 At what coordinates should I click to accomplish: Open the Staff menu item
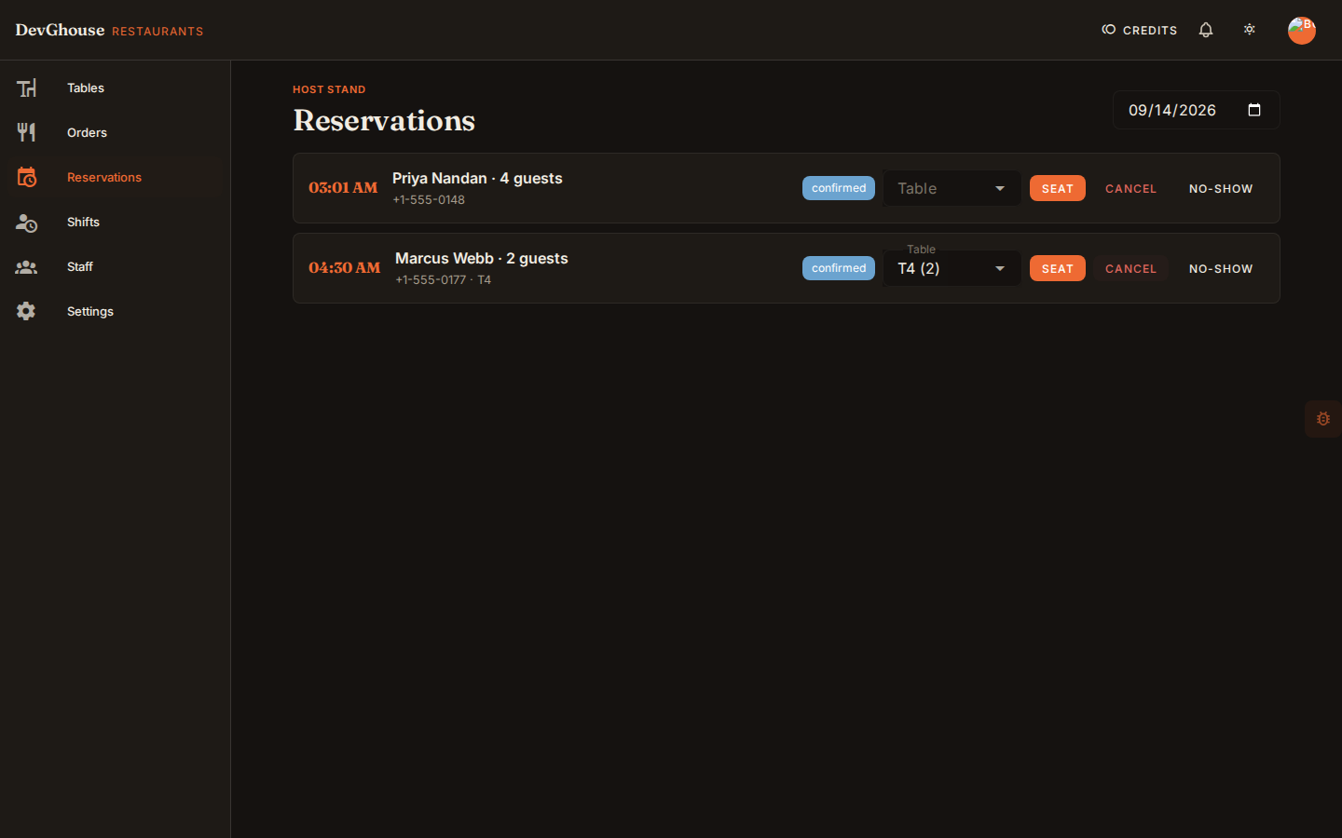[x=115, y=266]
